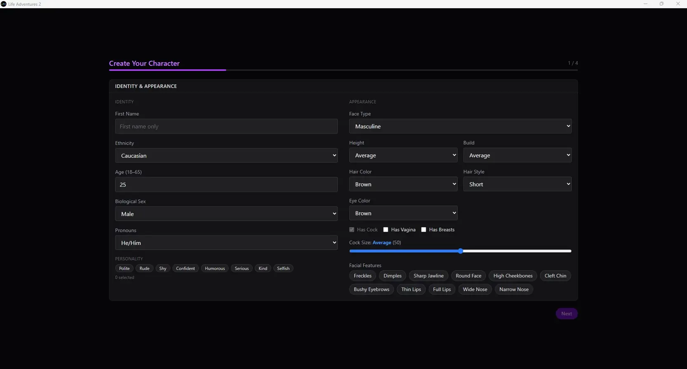The height and width of the screenshot is (369, 687).
Task: Focus the First Name text field
Action: click(226, 127)
